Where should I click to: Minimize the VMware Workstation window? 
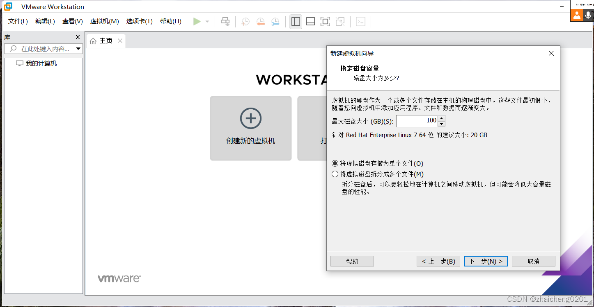(562, 7)
